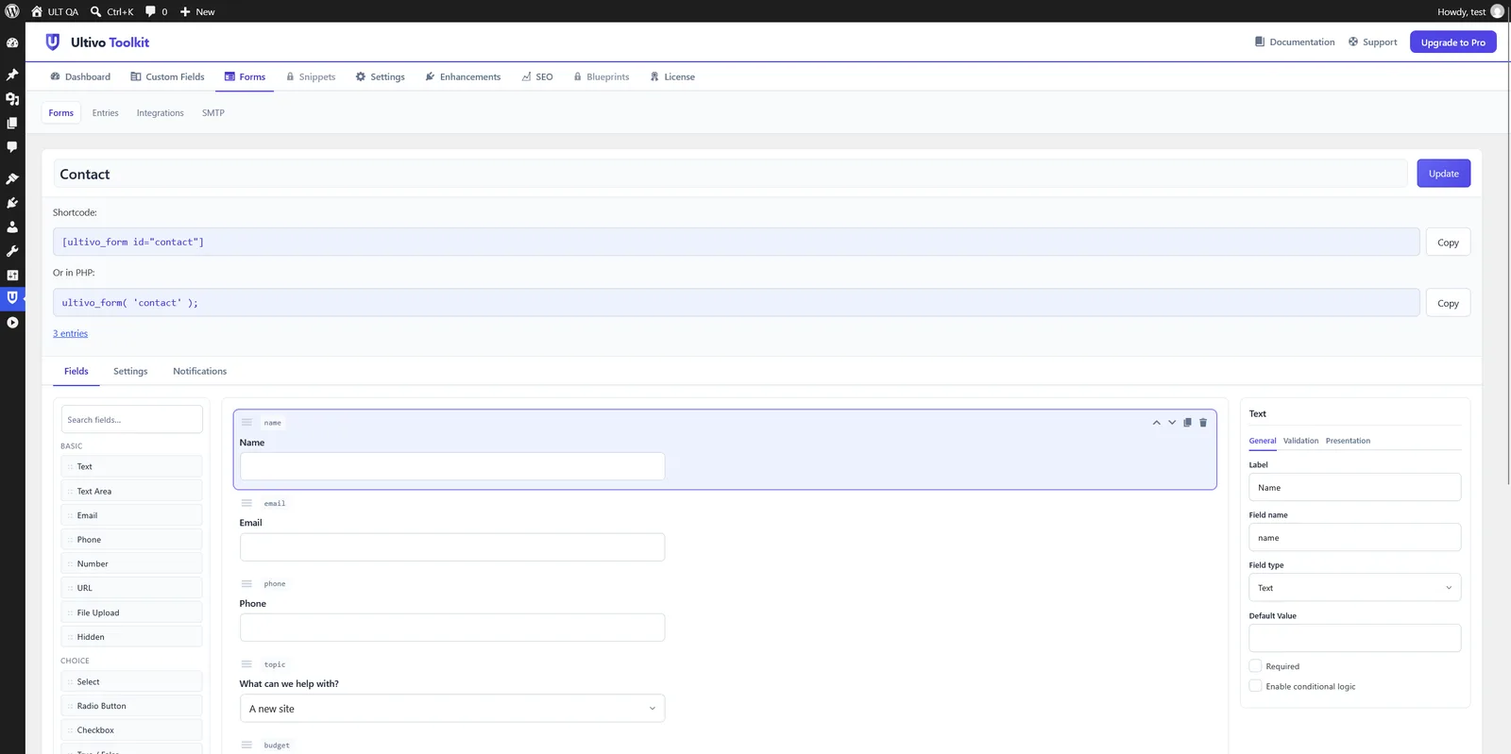The width and height of the screenshot is (1511, 754).
Task: Open the 'A new site' topic dropdown
Action: 452,709
